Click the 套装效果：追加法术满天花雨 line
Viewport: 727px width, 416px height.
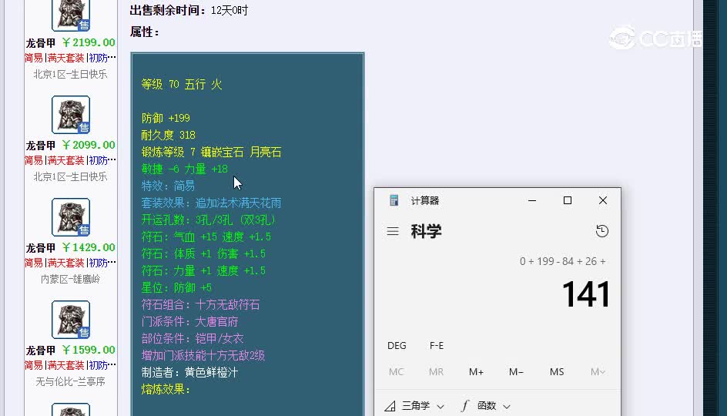212,203
